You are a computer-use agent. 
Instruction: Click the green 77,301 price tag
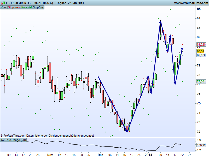coord(201,81)
